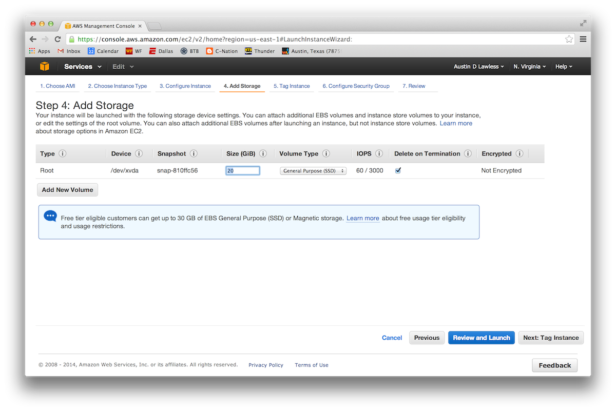Viewport: 616px width, 411px height.
Task: Expand the Services menu
Action: [x=83, y=67]
